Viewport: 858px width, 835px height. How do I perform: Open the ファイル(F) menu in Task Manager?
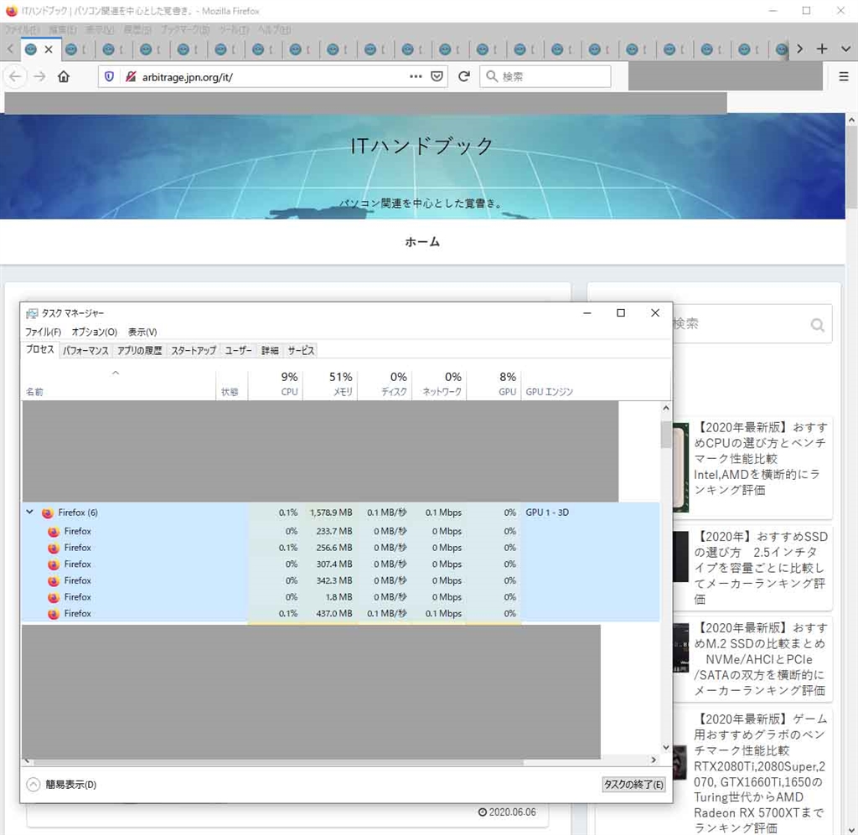coord(43,332)
